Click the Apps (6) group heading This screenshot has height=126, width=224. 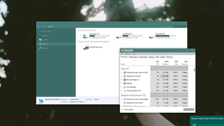pos(125,69)
